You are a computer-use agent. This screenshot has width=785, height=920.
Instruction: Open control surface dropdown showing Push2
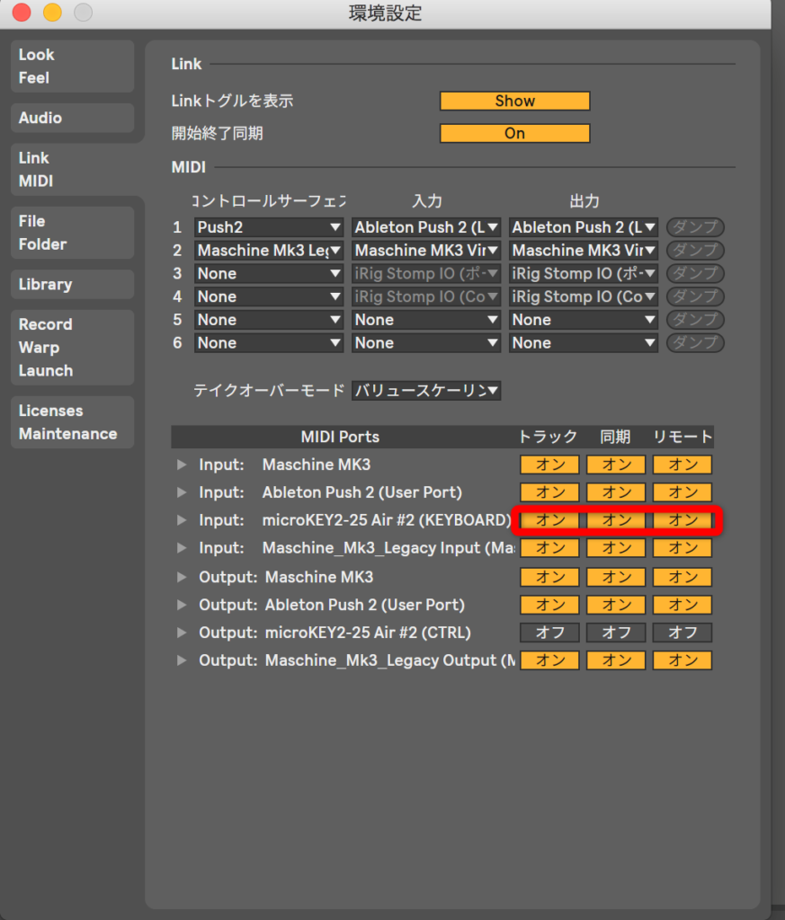269,227
